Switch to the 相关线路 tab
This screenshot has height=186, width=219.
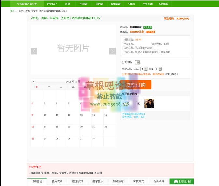(x=159, y=181)
